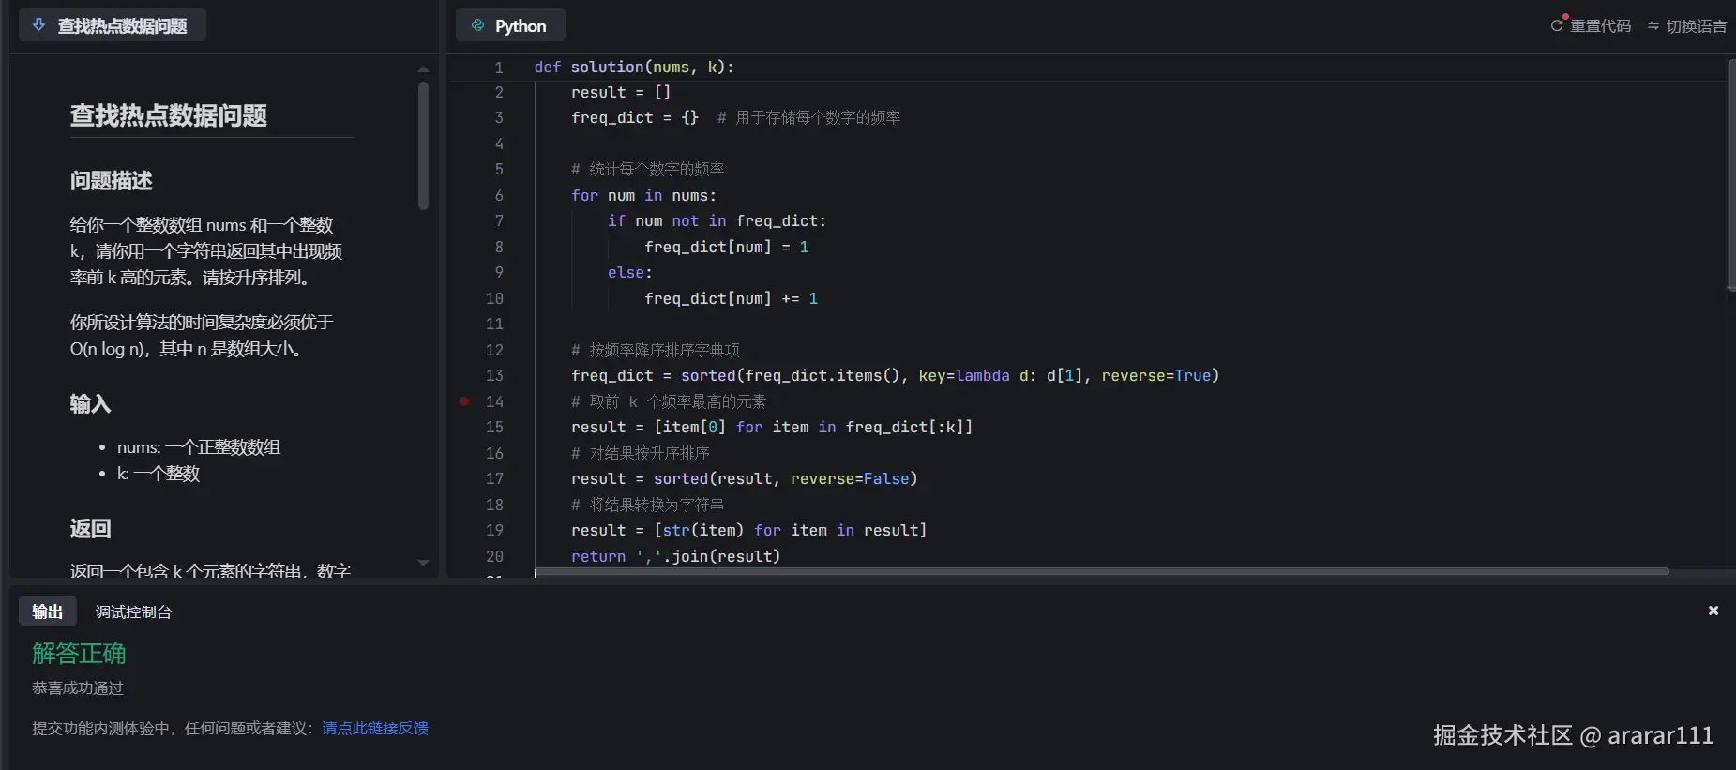Select the Python editor tab
Viewport: 1736px width, 770px height.
point(510,25)
